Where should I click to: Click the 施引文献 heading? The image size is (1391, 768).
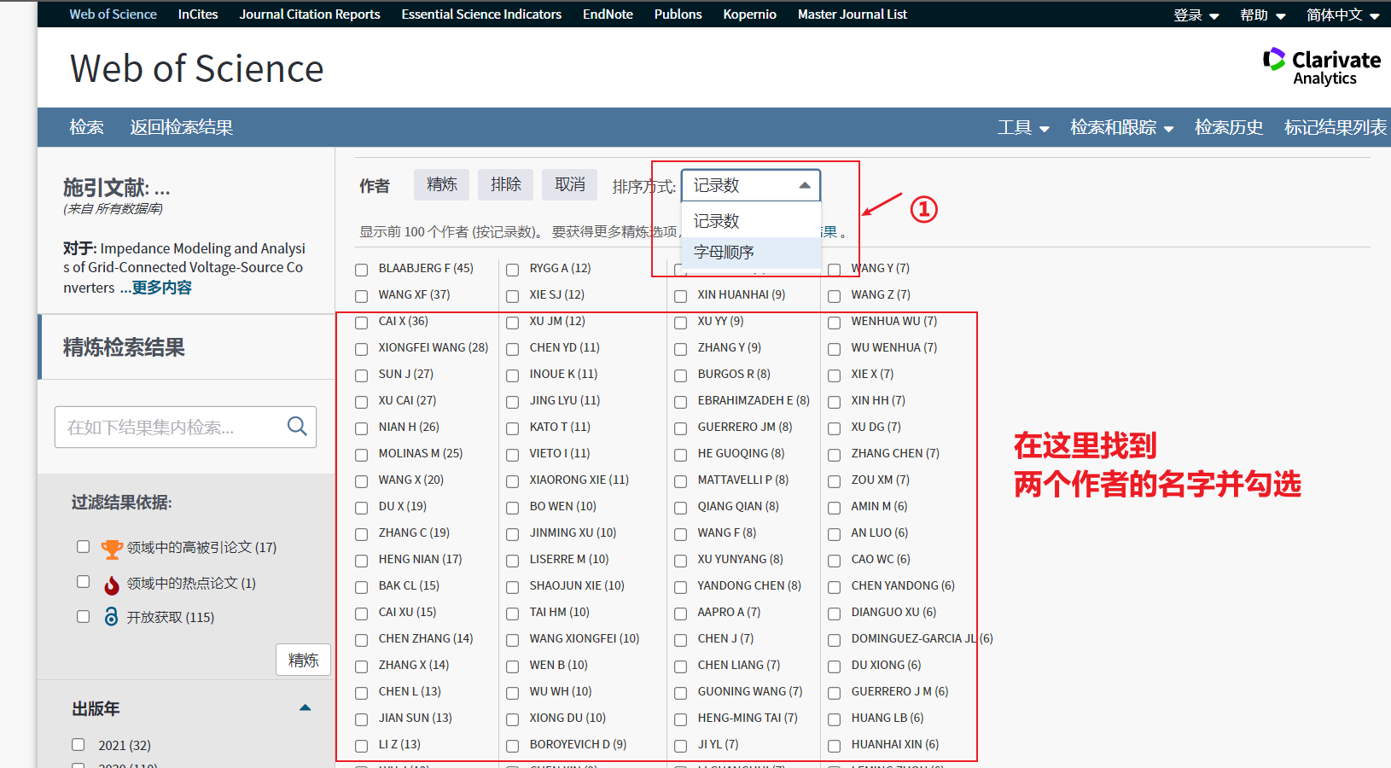point(117,187)
